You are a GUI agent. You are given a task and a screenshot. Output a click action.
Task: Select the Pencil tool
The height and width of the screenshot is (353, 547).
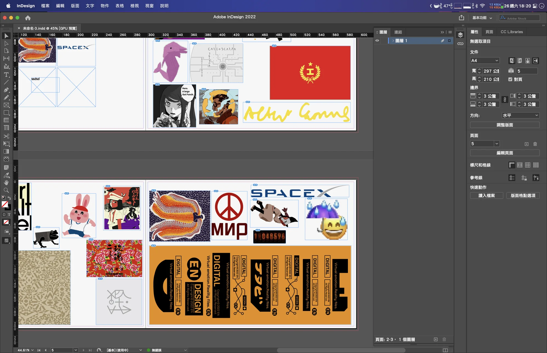tap(6, 97)
